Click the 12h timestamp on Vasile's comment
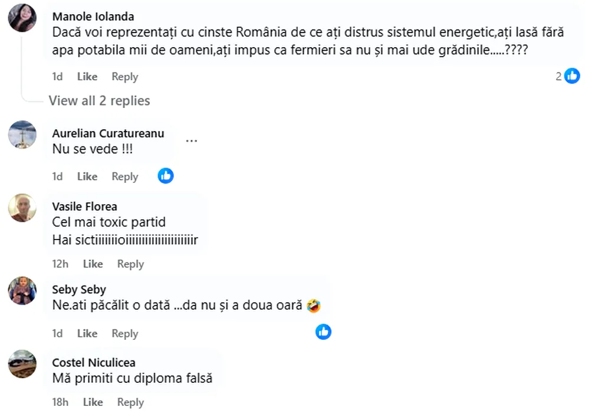 tap(60, 264)
